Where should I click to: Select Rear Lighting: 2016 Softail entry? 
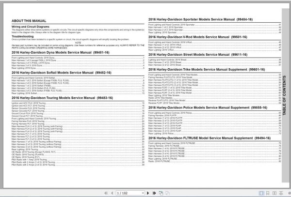pos(78,93)
